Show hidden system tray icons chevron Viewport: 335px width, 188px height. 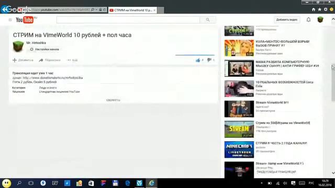click(262, 183)
